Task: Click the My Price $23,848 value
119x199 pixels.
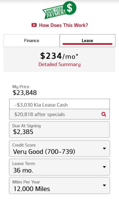Action: [x=25, y=93]
